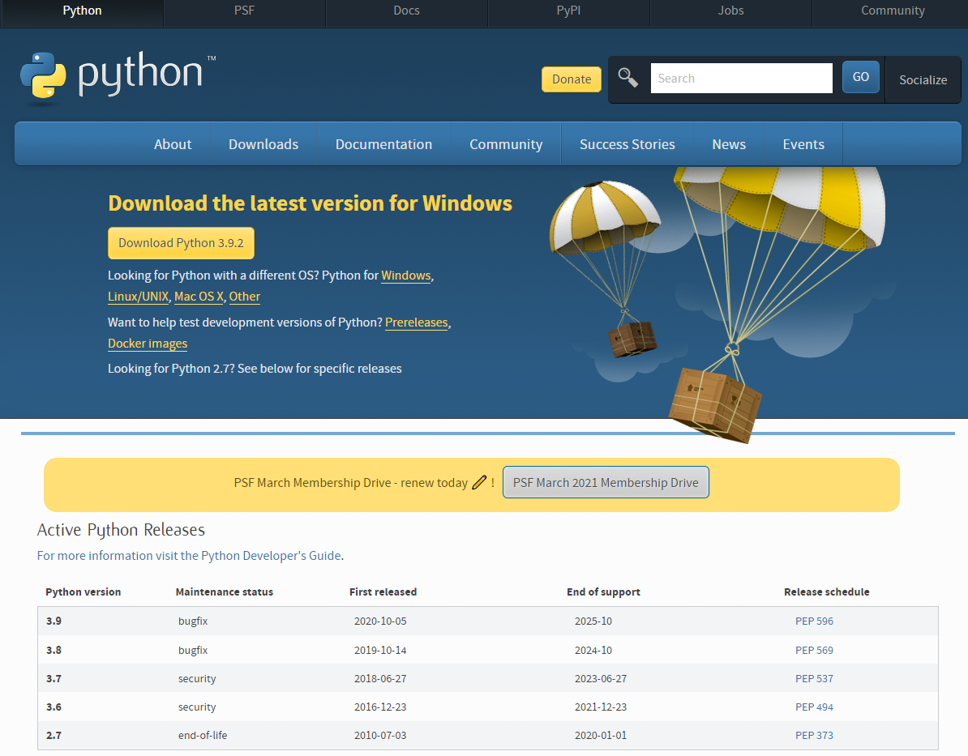Click the Release schedule column header
The height and width of the screenshot is (756, 968).
[x=827, y=592]
